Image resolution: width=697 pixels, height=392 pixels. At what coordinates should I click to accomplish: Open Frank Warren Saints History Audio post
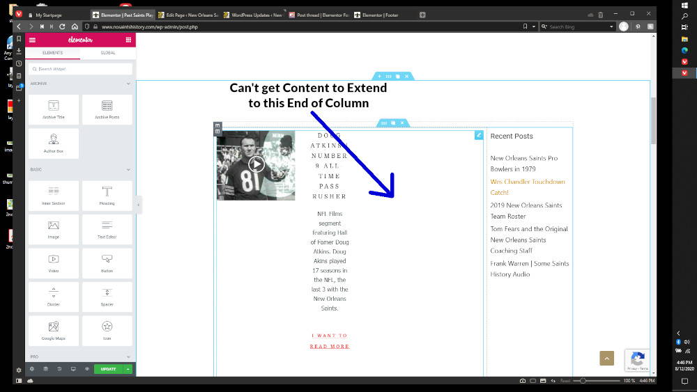pos(530,269)
